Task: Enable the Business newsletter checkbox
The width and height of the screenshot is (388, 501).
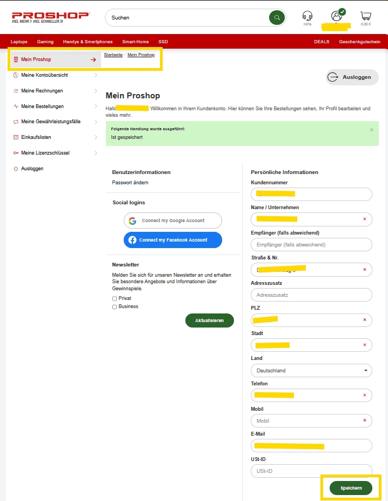Action: point(115,306)
